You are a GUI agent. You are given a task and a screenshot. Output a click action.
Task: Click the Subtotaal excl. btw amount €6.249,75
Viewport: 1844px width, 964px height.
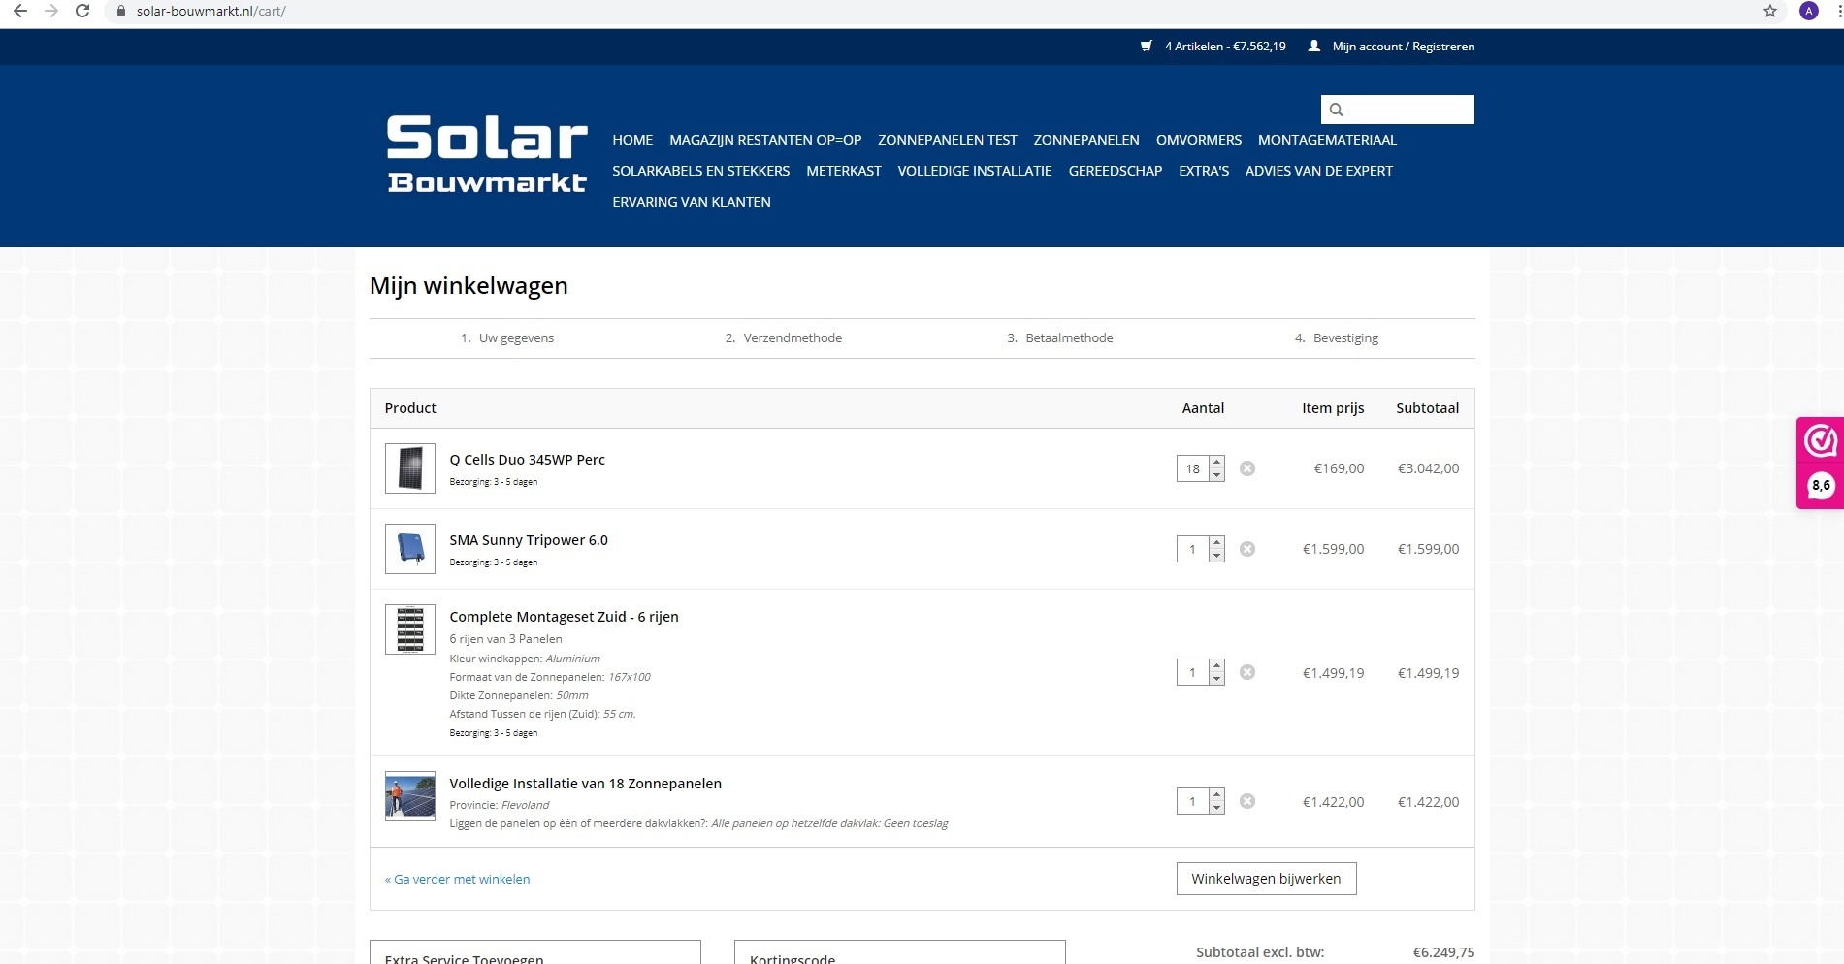coord(1443,952)
